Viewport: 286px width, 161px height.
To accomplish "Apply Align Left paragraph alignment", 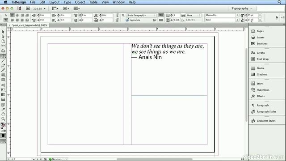I will click(12, 15).
